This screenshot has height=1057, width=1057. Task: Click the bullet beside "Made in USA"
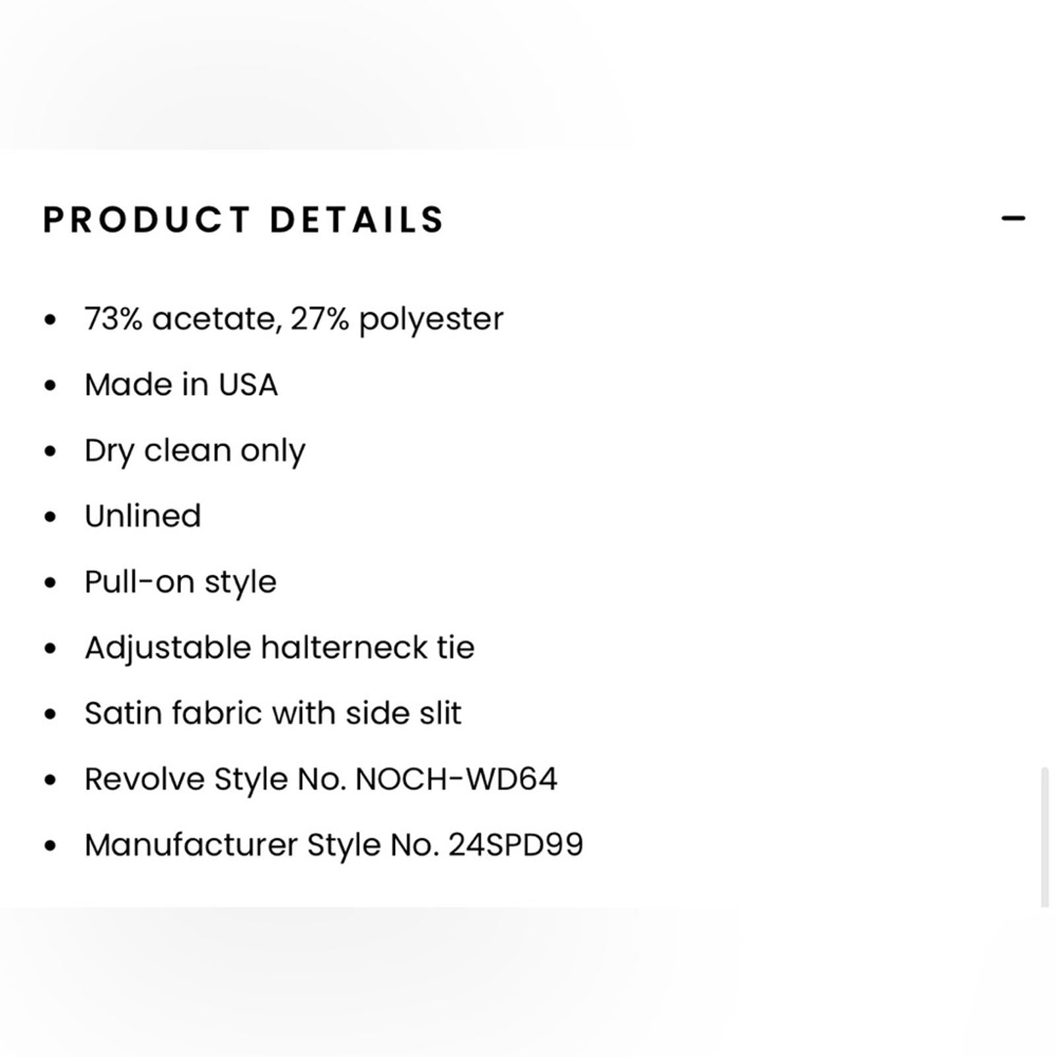tap(50, 385)
